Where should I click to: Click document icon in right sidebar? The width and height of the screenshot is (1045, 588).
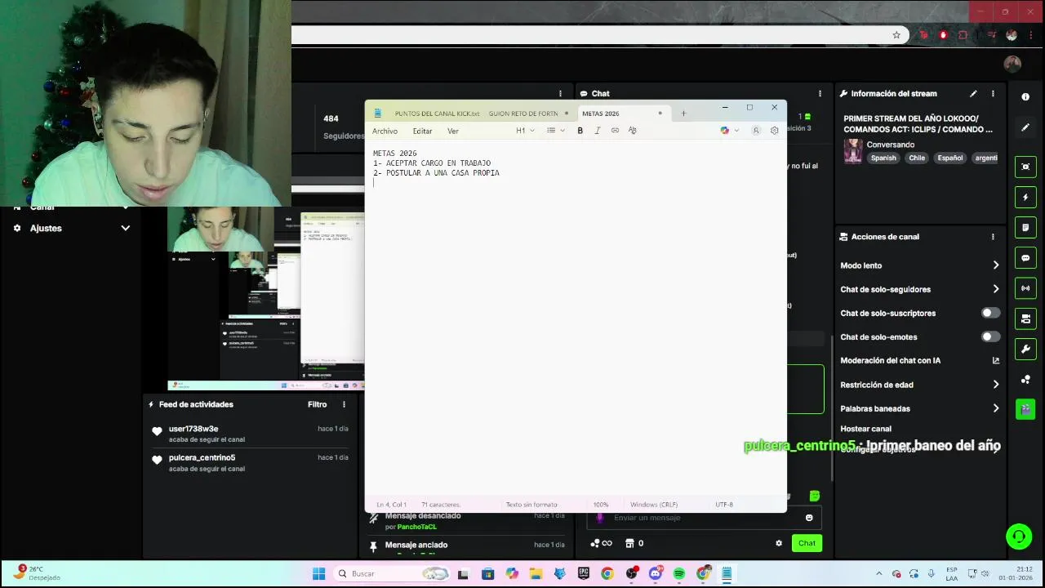coord(1025,228)
